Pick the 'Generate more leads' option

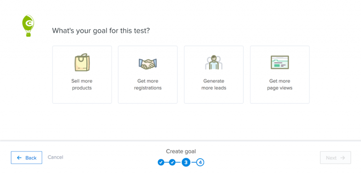click(213, 74)
